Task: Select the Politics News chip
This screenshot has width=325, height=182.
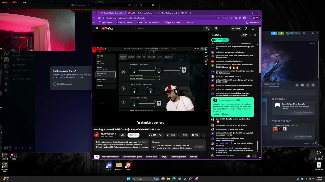Action: (x=152, y=157)
